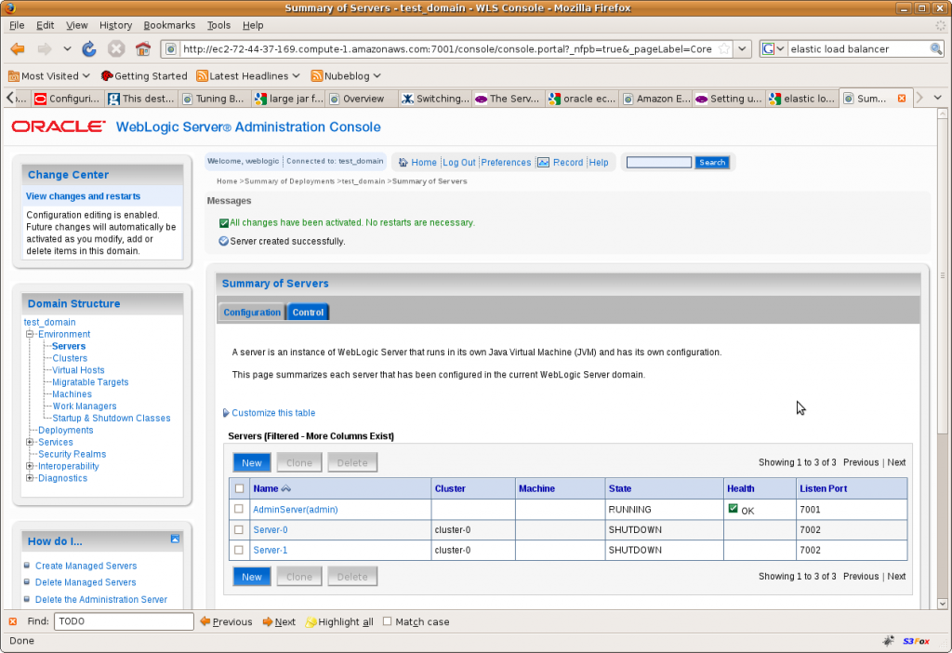The height and width of the screenshot is (653, 952).
Task: Click inside the console Search field
Action: click(658, 162)
